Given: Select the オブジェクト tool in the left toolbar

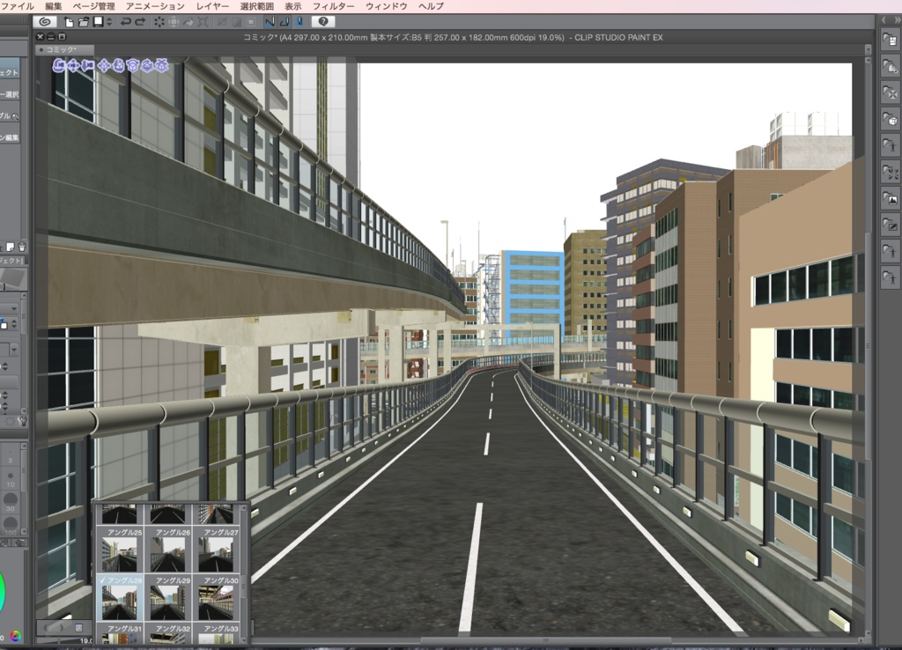Looking at the screenshot, I should (x=11, y=69).
